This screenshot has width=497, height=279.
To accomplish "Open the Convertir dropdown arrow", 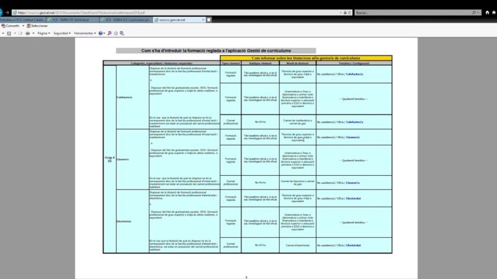I will point(23,26).
